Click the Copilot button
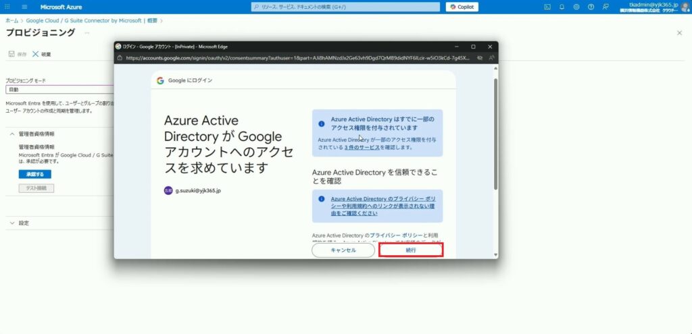The width and height of the screenshot is (692, 334). (462, 7)
